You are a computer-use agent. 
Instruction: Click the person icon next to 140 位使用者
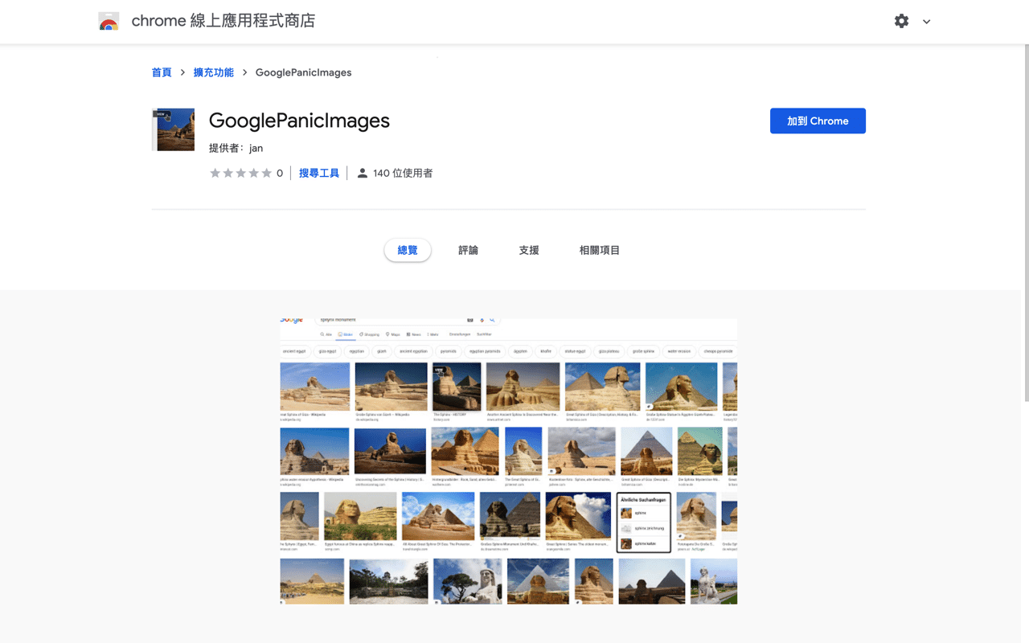click(x=362, y=172)
